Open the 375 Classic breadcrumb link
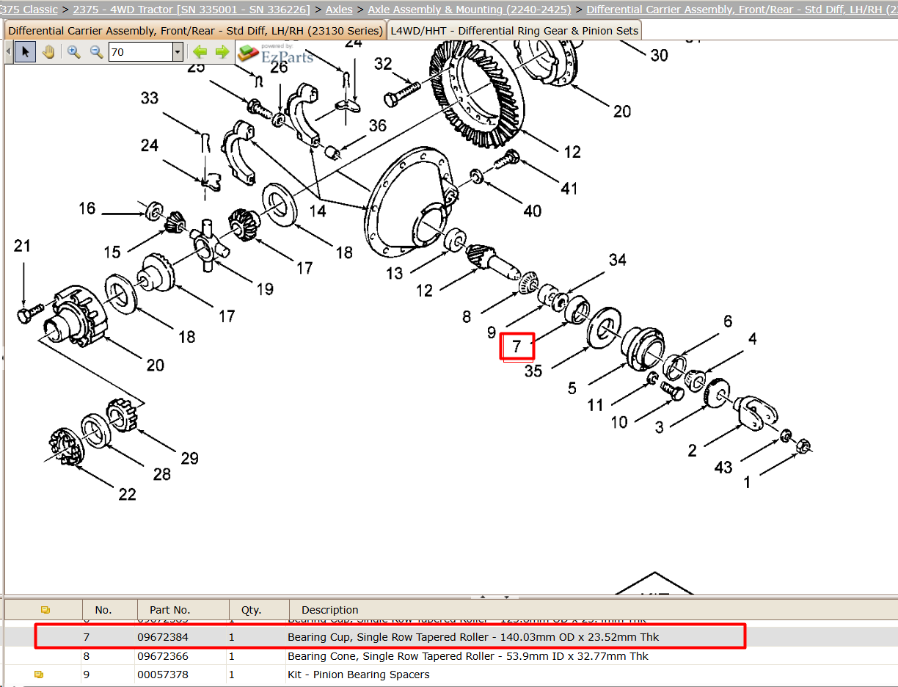Viewport: 898px width, 687px height. click(x=29, y=10)
